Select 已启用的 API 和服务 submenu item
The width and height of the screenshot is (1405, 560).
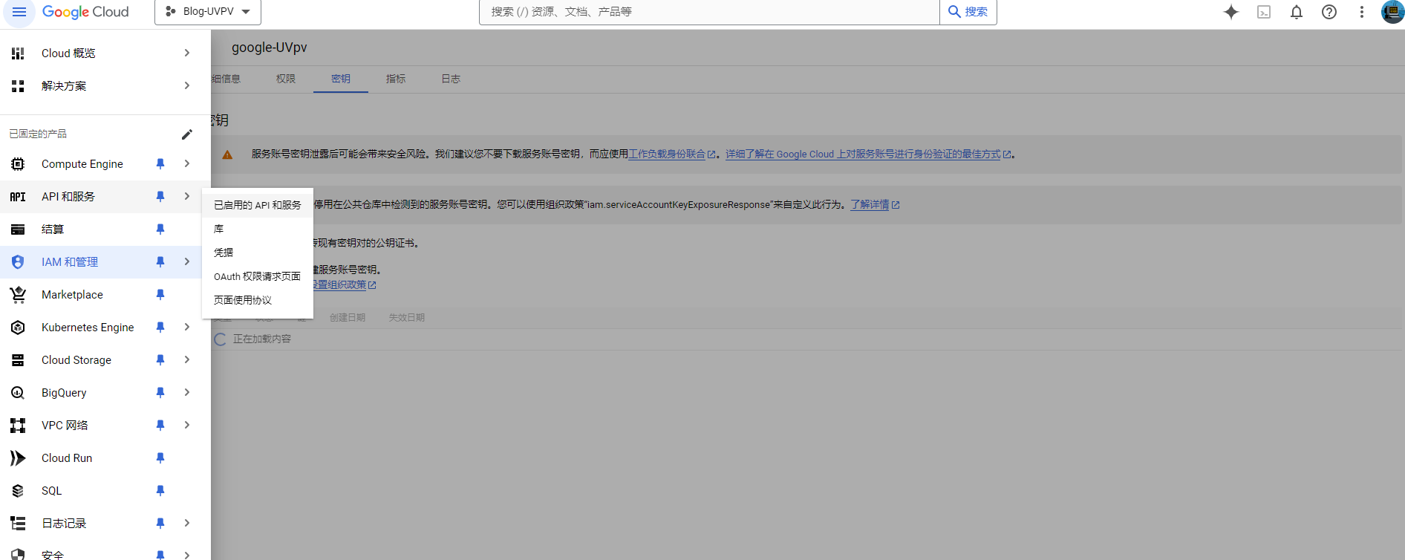(x=258, y=205)
